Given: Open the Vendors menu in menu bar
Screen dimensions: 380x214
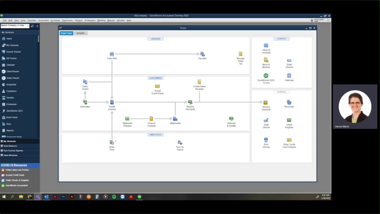Looking at the screenshot, I should coord(78,21).
